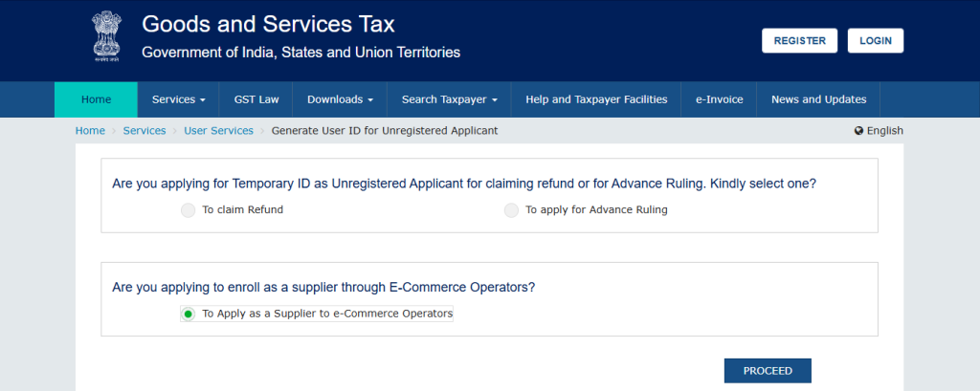Expand the Search Taxpayer dropdown

[x=449, y=99]
